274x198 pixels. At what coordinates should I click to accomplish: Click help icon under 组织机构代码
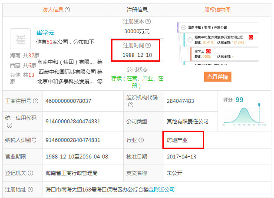point(131,105)
